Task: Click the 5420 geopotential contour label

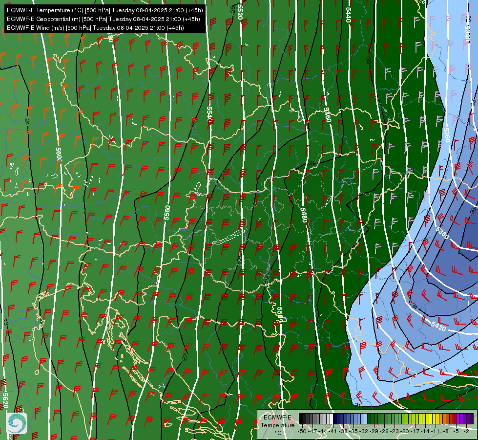Action: coord(438,327)
